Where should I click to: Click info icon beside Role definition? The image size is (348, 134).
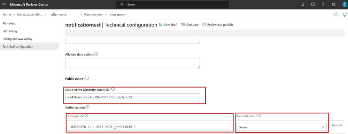pos(259,116)
